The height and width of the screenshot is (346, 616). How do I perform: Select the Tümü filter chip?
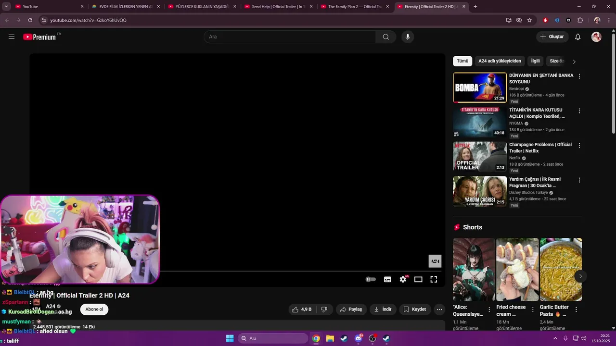[462, 61]
